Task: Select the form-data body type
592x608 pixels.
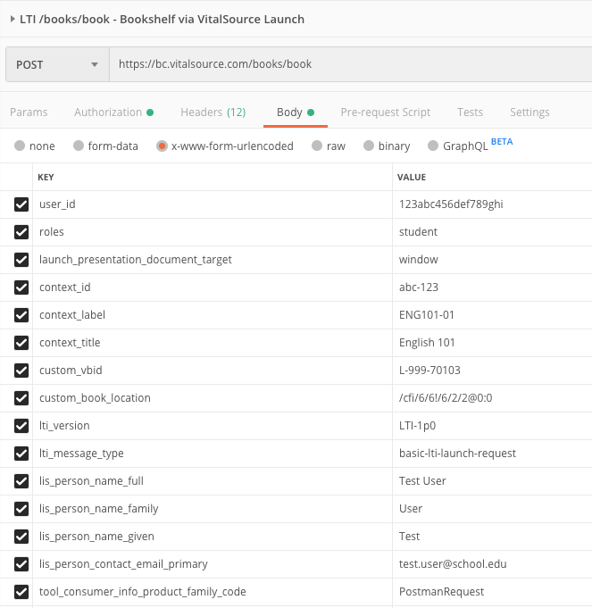Action: (79, 146)
